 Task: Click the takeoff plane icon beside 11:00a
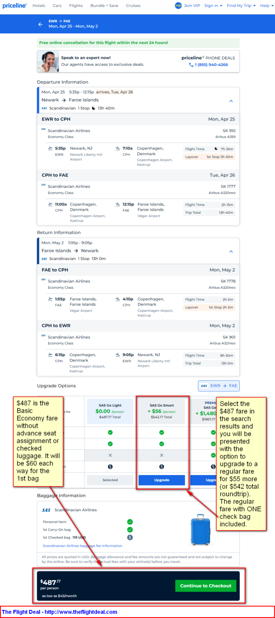coord(50,204)
